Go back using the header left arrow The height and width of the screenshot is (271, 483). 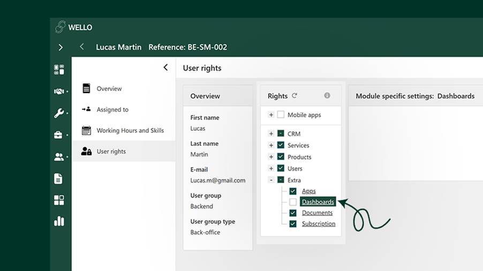pyautogui.click(x=81, y=47)
